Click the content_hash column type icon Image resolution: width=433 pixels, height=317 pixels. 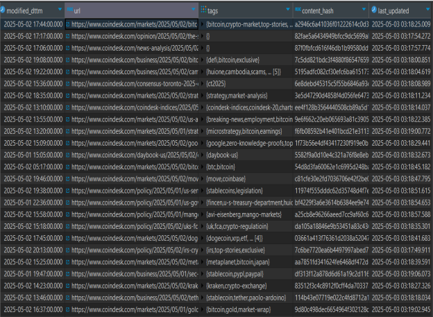coord(297,11)
